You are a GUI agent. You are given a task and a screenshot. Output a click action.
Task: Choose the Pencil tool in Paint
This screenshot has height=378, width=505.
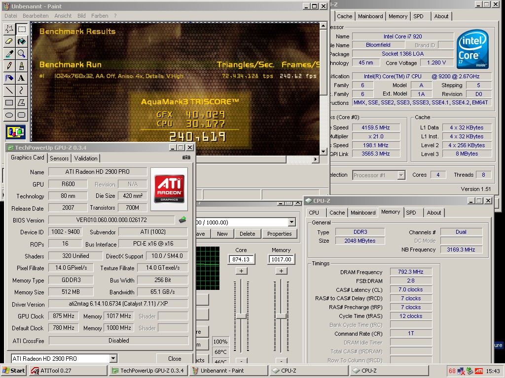[x=9, y=66]
